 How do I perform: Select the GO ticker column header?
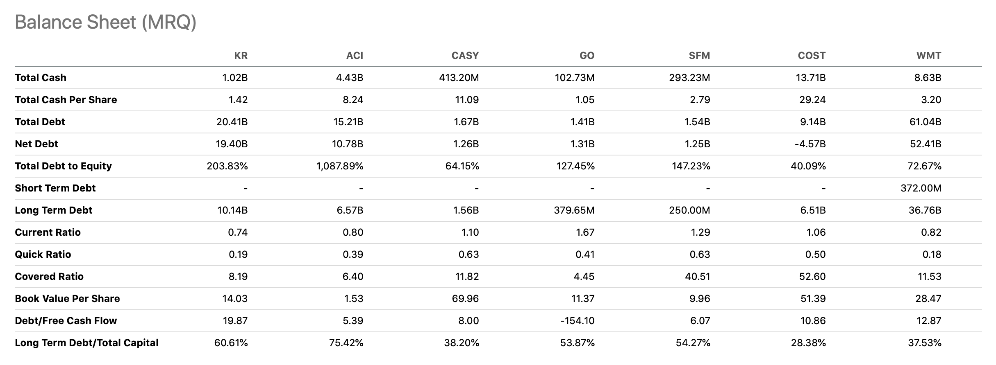587,56
